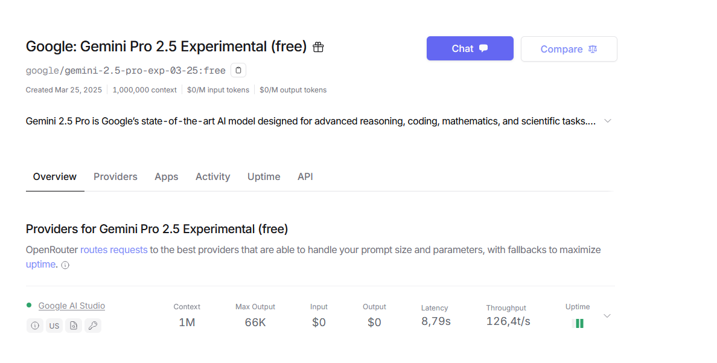Click the green status dot for Google AI Studio
This screenshot has height=363, width=717.
pyautogui.click(x=29, y=305)
